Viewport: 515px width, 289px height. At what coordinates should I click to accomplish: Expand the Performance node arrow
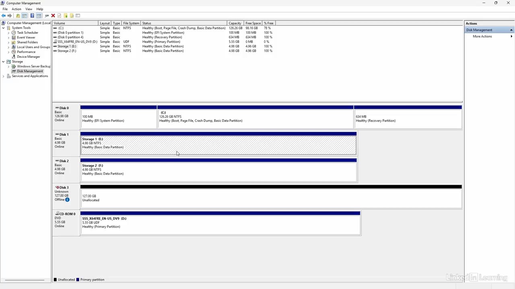point(8,52)
